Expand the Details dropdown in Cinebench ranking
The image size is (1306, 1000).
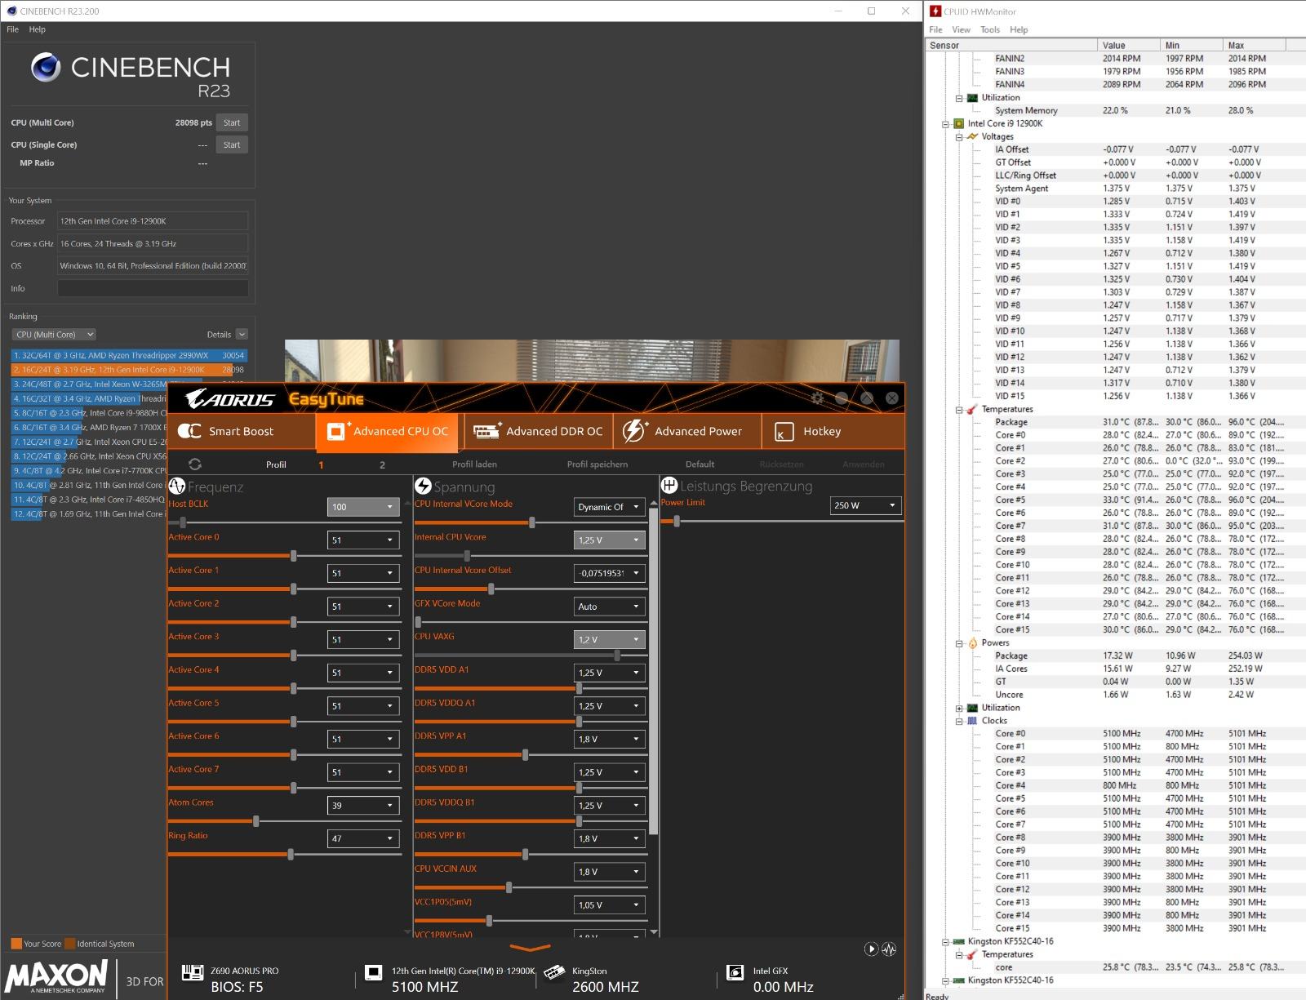coord(242,334)
